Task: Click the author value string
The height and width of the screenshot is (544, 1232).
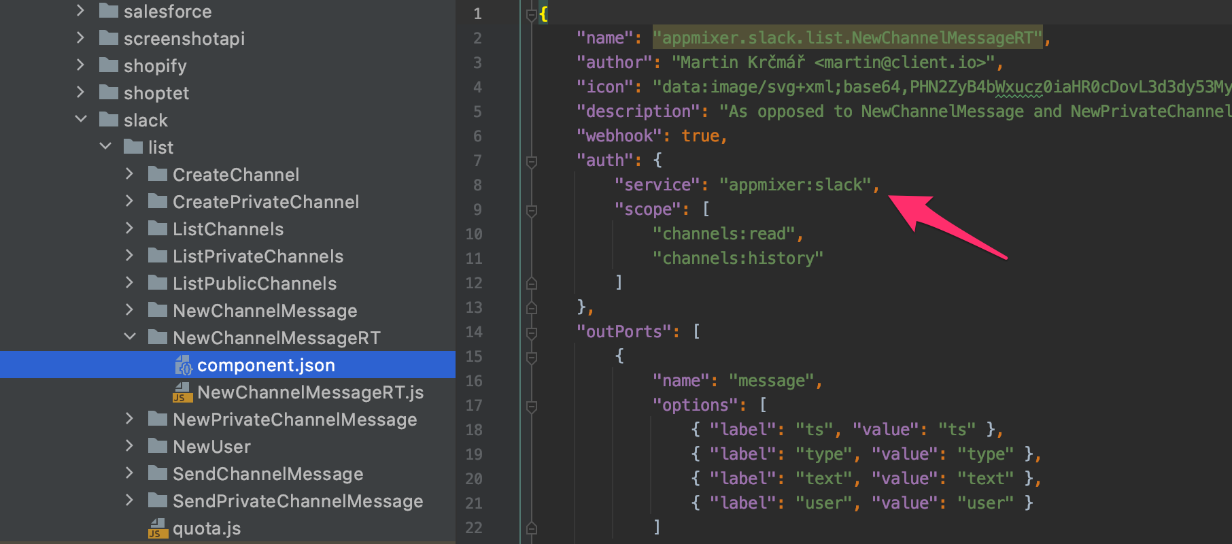Action: [833, 62]
